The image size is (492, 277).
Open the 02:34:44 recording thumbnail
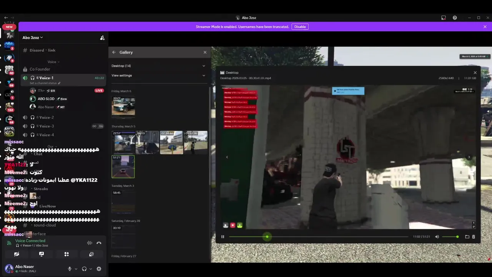[171, 142]
